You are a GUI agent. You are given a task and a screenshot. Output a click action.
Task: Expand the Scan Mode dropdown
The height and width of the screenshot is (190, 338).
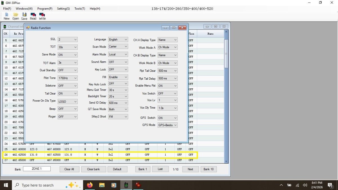[118, 47]
